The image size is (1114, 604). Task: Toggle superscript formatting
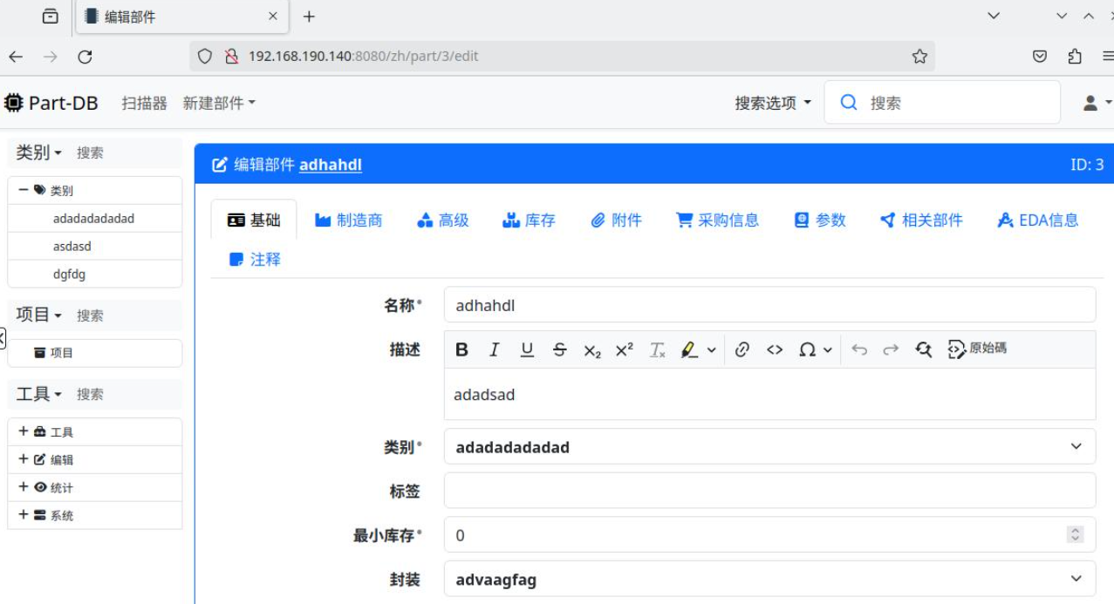pos(625,350)
